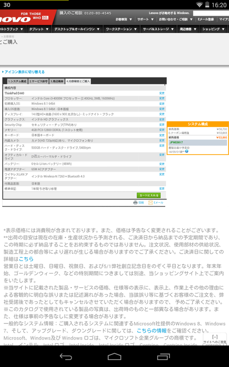Image resolution: width=229 pixels, height=367 pixels.
Task: Switch to the 3.周辺機器 tab
Action: pos(57,82)
